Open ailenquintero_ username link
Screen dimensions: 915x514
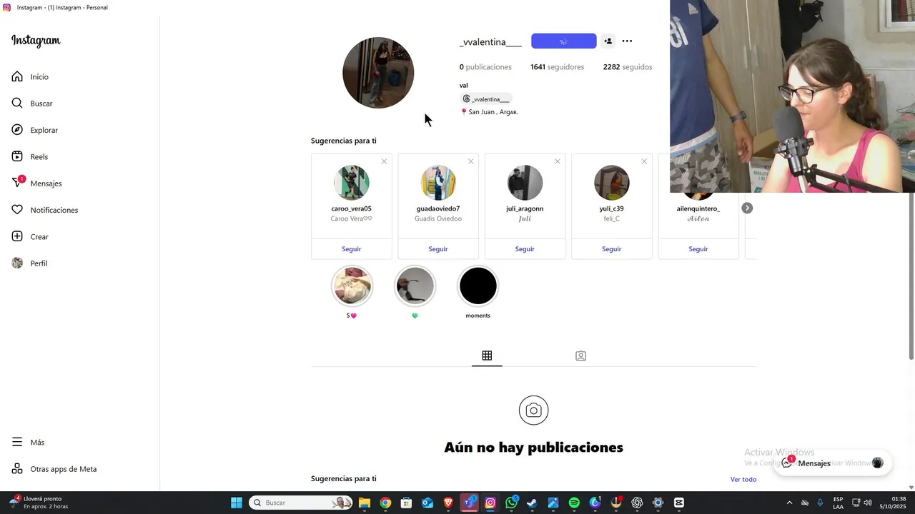click(698, 208)
